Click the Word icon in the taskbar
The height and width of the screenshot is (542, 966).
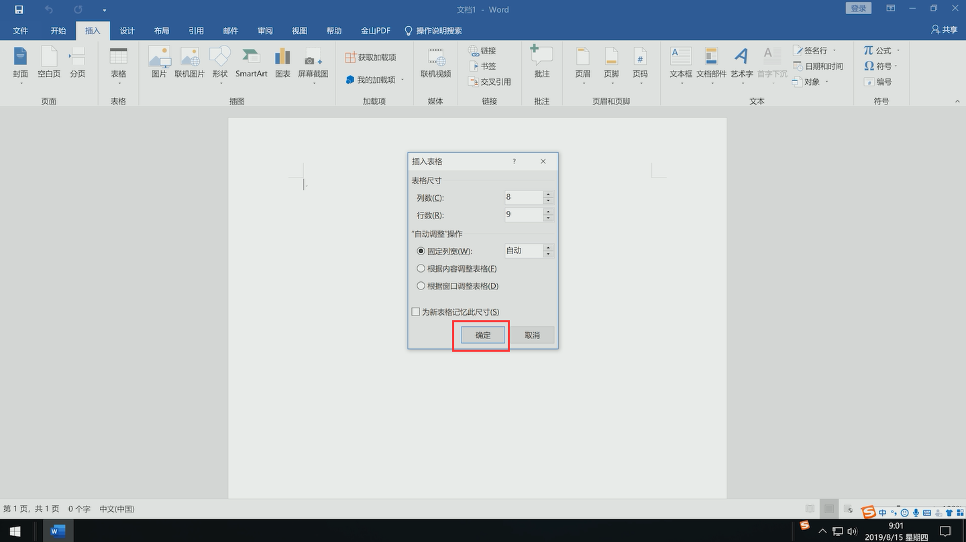pos(58,531)
